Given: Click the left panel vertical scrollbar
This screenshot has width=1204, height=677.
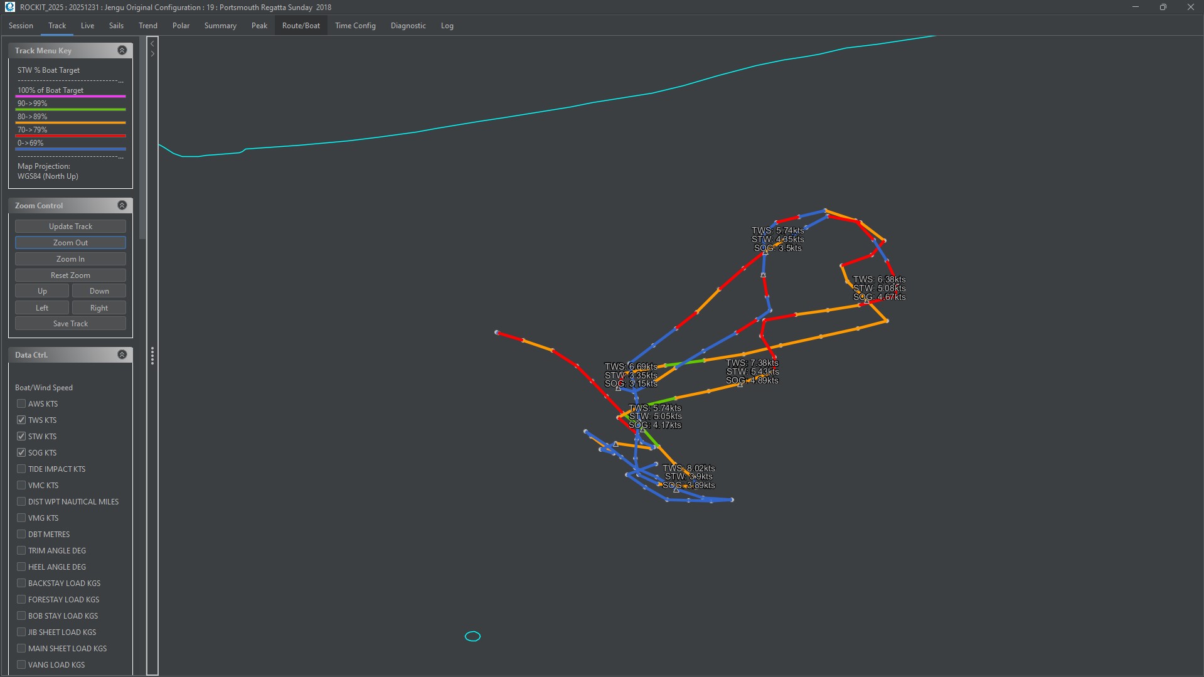Looking at the screenshot, I should (x=142, y=138).
